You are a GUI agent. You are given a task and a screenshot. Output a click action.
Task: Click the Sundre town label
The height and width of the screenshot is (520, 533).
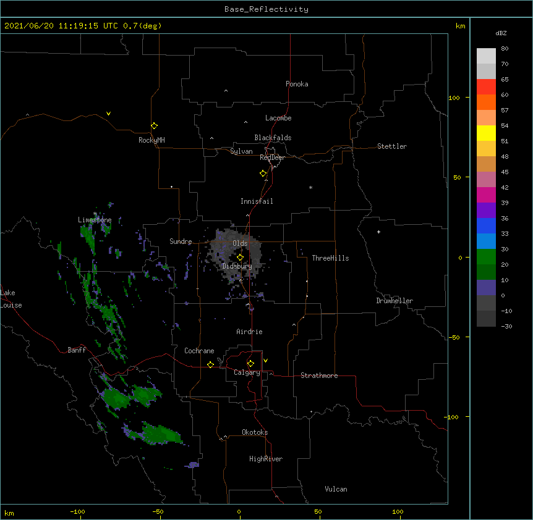click(181, 241)
